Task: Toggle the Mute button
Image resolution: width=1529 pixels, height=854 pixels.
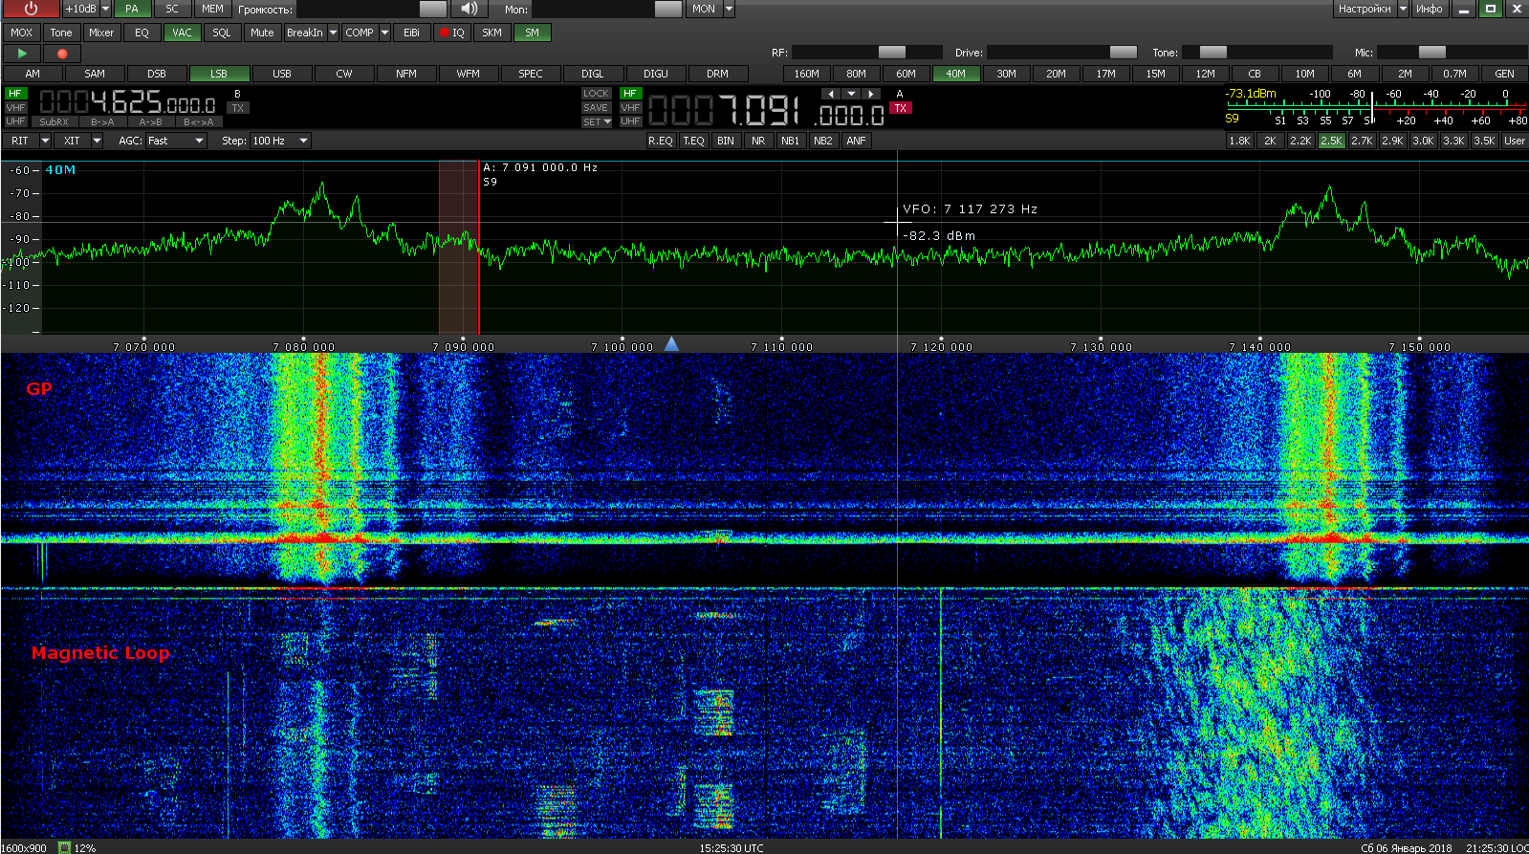Action: pyautogui.click(x=262, y=33)
